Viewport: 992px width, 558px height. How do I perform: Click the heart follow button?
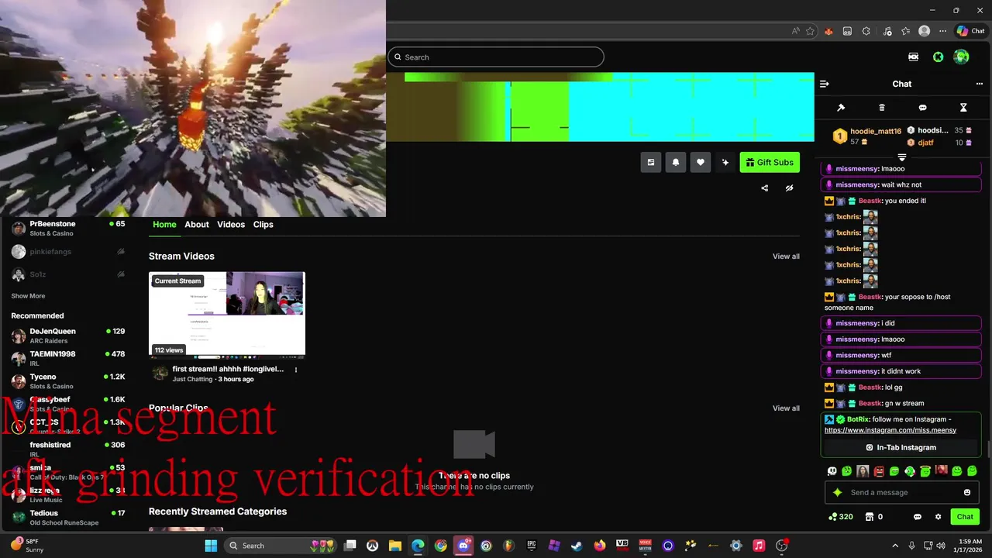tap(701, 162)
